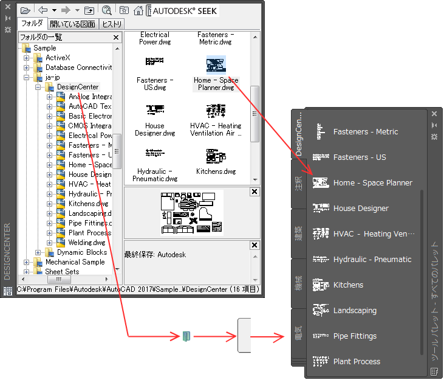Select Hydraulic - Pneumatic.dwg thumbnail
The image size is (444, 380).
pos(155,153)
